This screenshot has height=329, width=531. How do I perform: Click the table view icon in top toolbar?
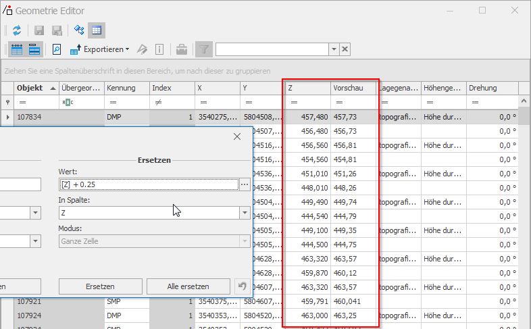[x=97, y=30]
